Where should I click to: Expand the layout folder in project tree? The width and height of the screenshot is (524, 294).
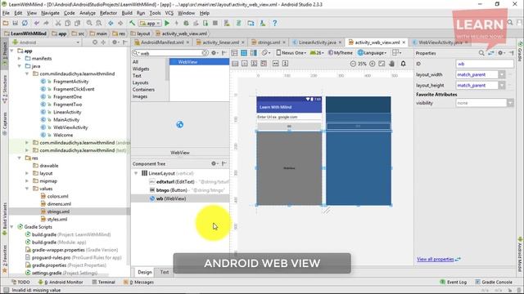(x=27, y=173)
